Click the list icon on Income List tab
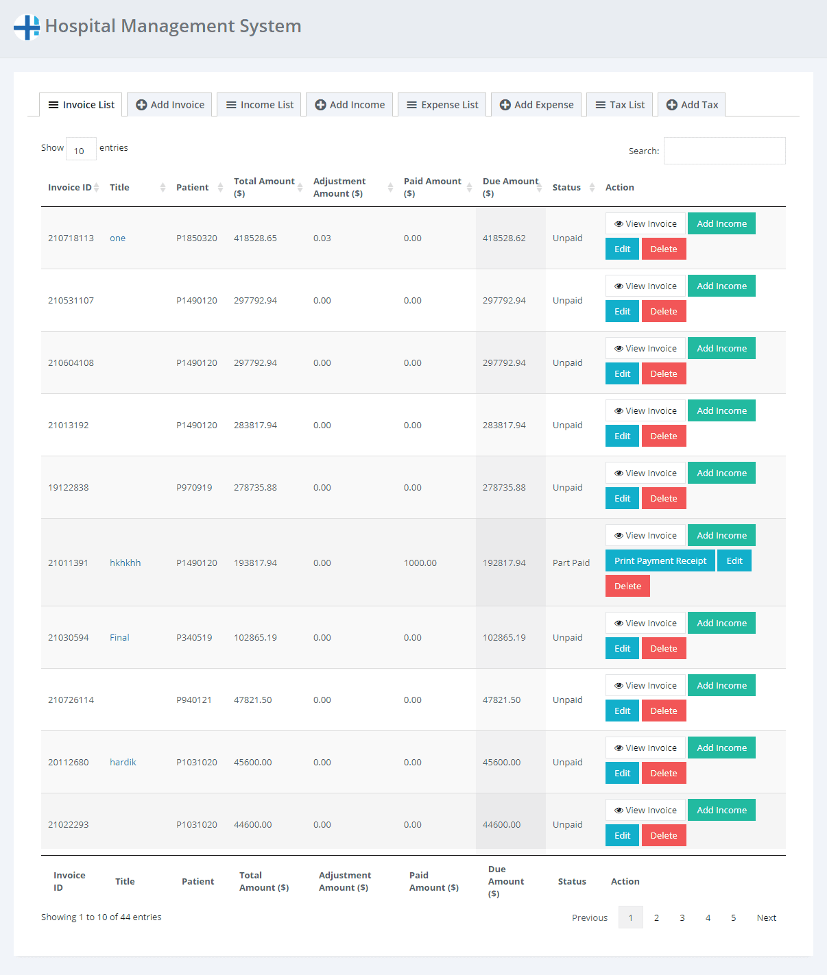The height and width of the screenshot is (975, 827). [232, 104]
